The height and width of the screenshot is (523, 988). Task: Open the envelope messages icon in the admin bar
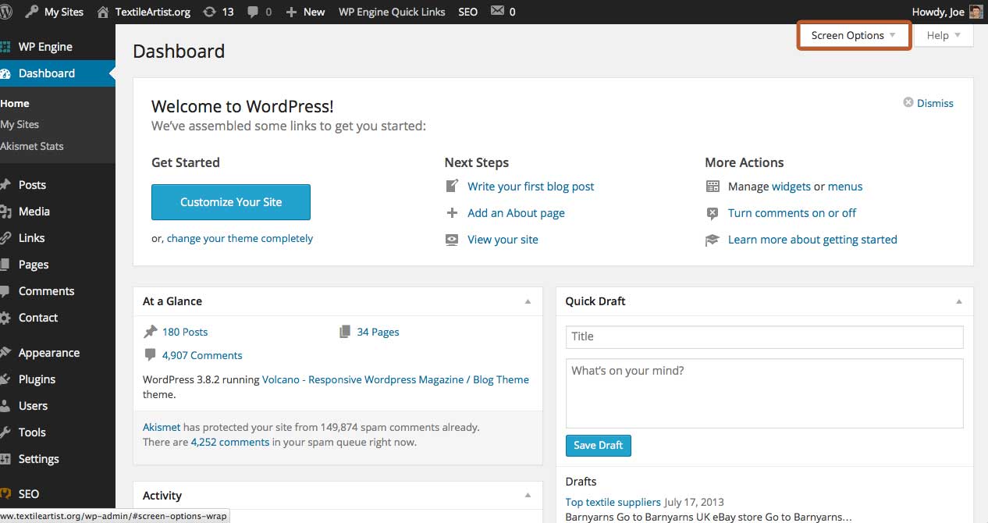click(497, 12)
